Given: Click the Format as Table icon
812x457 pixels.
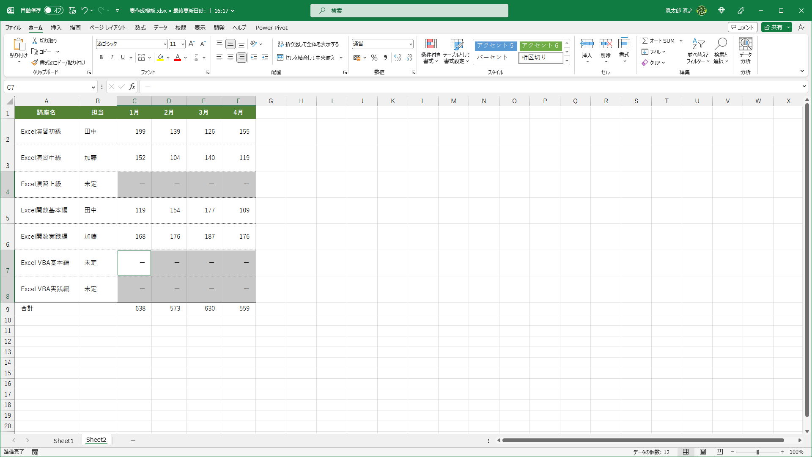Looking at the screenshot, I should pos(456,44).
